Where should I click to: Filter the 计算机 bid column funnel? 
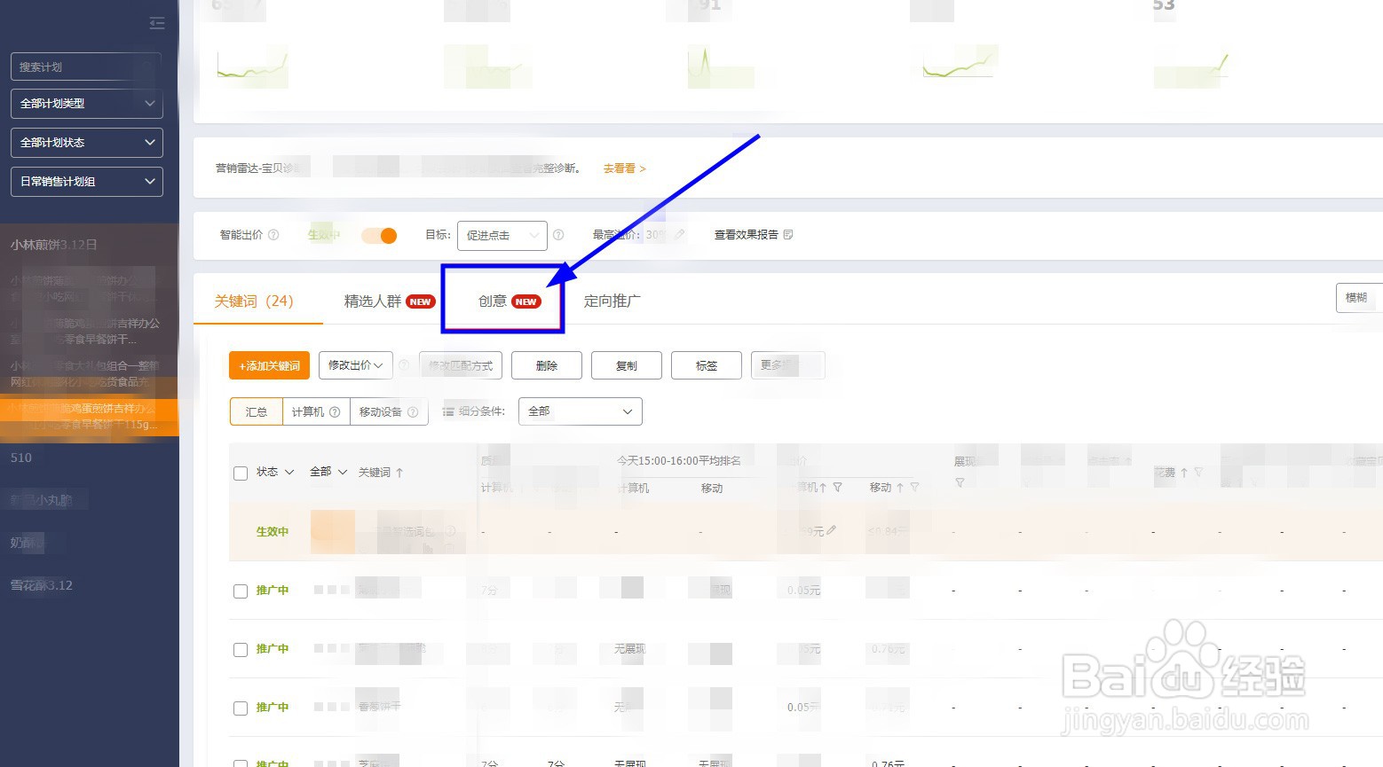pyautogui.click(x=837, y=487)
